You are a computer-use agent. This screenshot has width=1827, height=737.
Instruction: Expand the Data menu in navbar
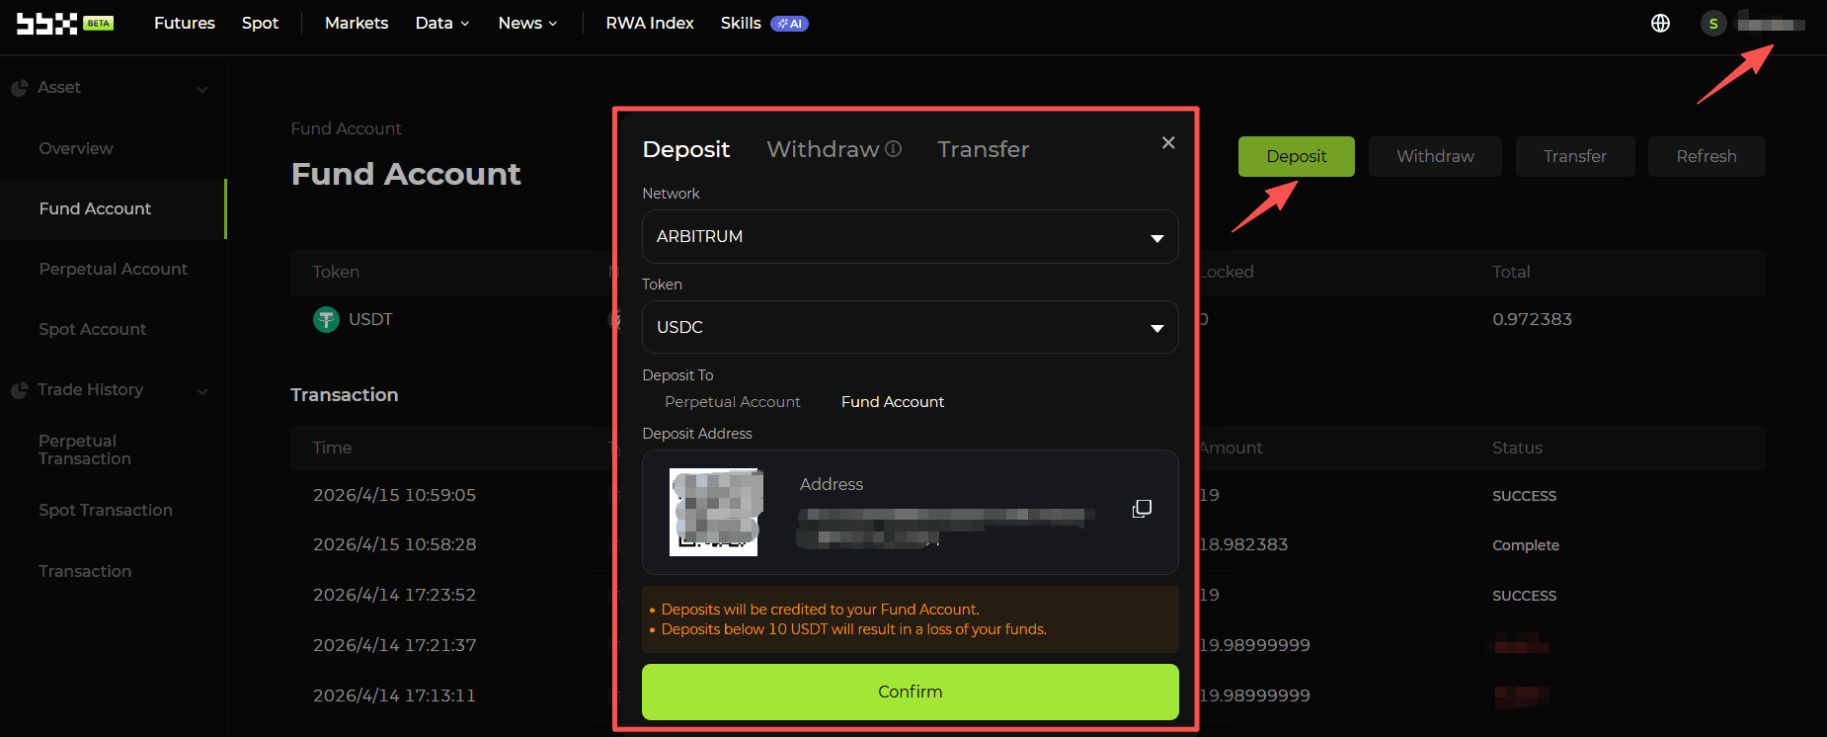[x=441, y=24]
